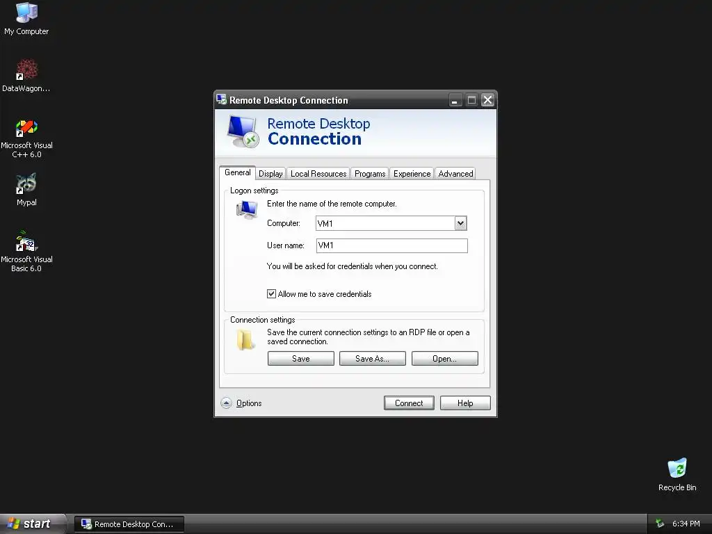This screenshot has height=534, width=712.
Task: Switch to the General tab
Action: [238, 172]
